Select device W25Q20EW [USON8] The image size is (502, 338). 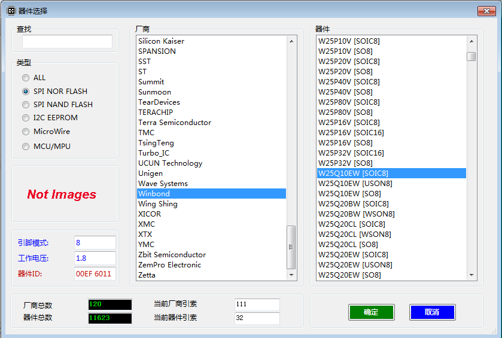(x=391, y=265)
